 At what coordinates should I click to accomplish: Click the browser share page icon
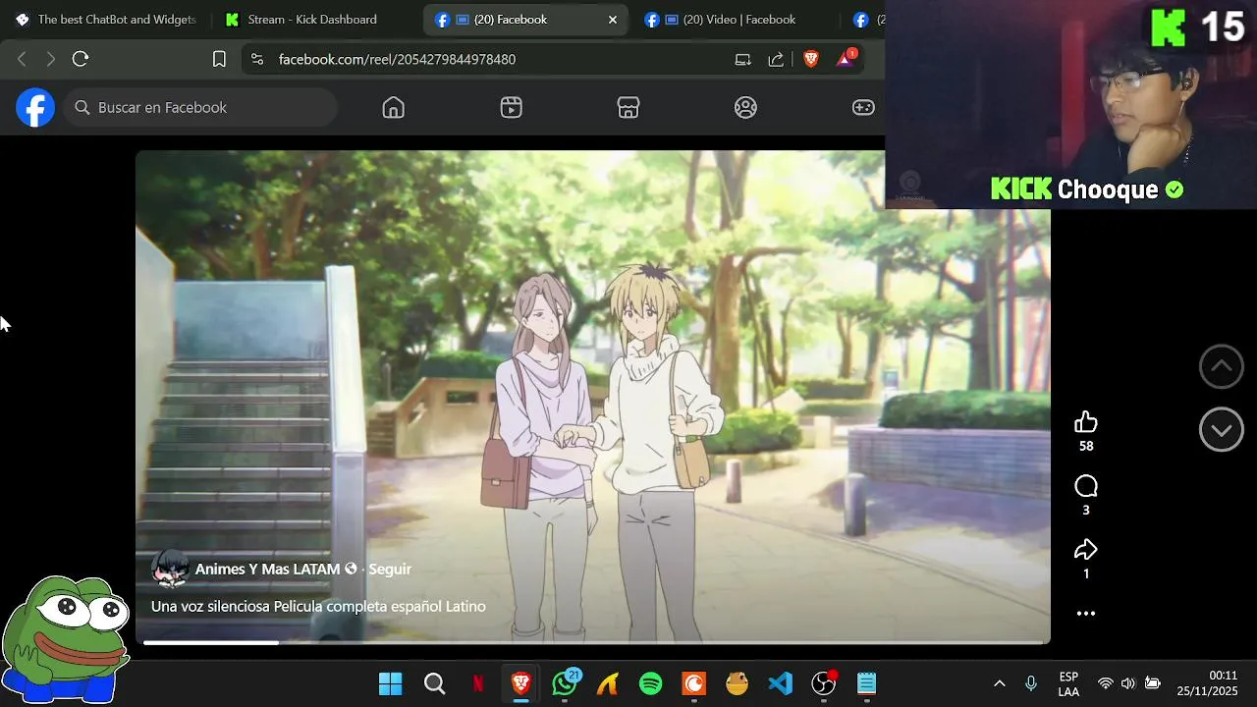(x=776, y=59)
